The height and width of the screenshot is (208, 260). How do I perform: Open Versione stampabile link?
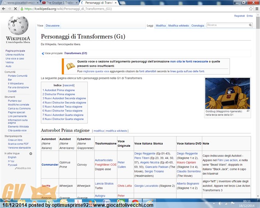pos(19,148)
